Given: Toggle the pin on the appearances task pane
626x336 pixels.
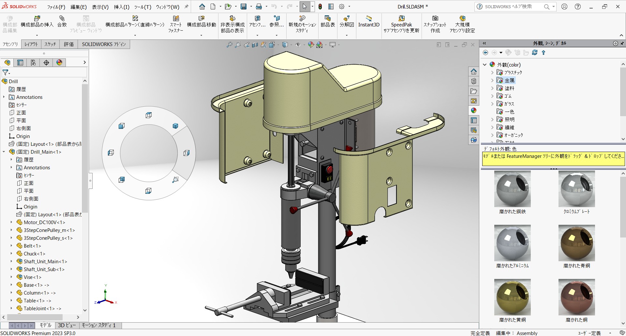Looking at the screenshot, I should [x=622, y=43].
